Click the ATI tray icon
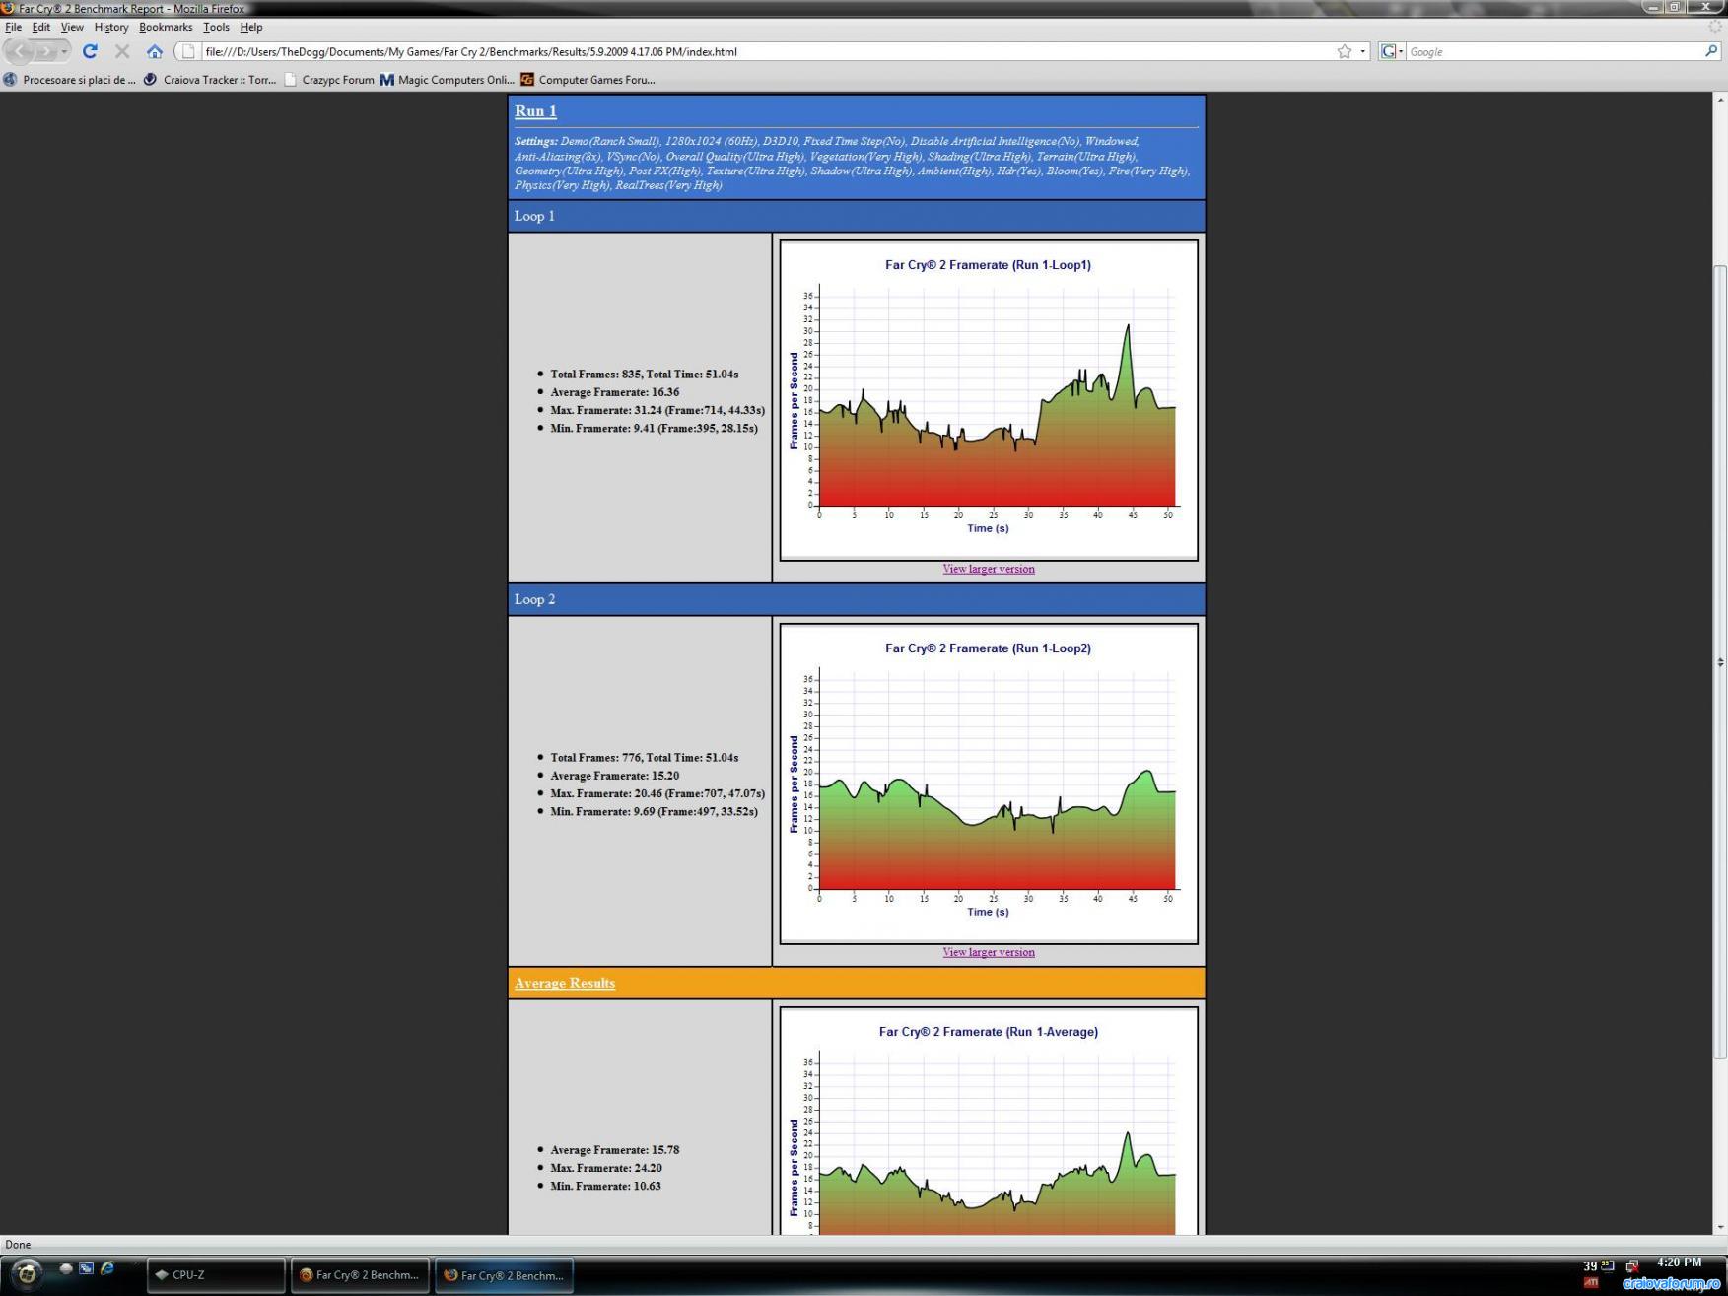Screen dimensions: 1728x1296 coord(1591,1283)
